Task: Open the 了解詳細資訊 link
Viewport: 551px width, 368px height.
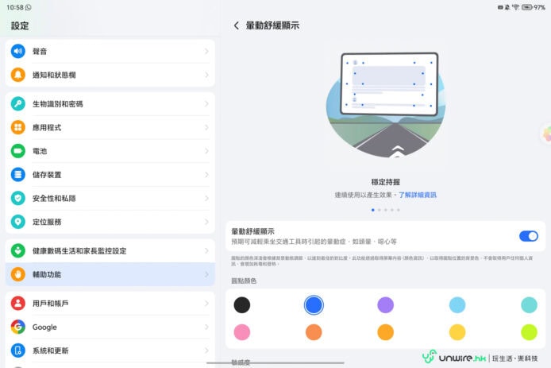Action: tap(417, 195)
